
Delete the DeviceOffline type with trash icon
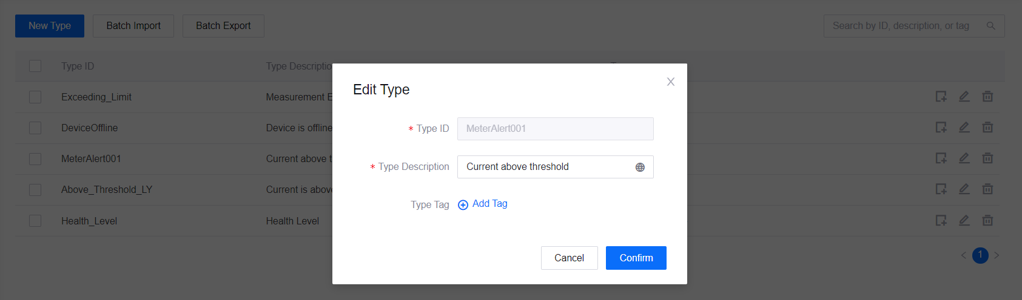pyautogui.click(x=987, y=128)
